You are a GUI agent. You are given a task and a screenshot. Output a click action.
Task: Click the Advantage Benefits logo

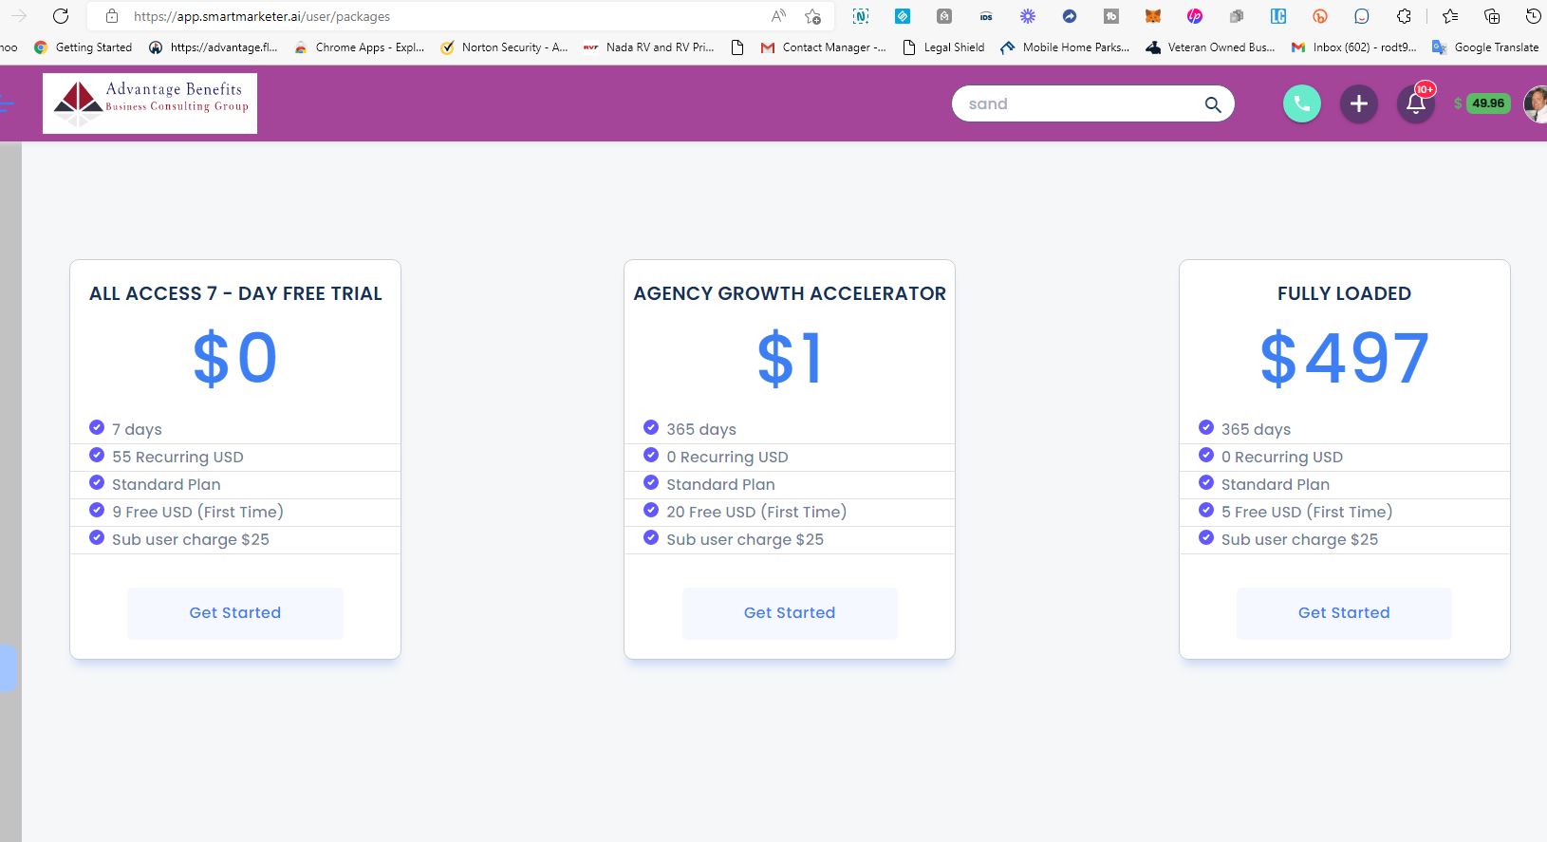click(150, 103)
